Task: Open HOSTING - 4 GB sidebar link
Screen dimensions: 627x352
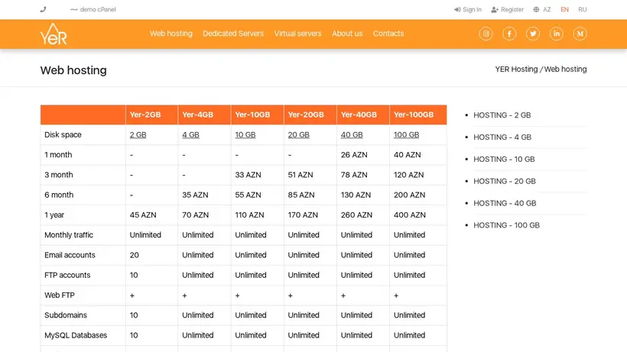Action: tap(502, 137)
